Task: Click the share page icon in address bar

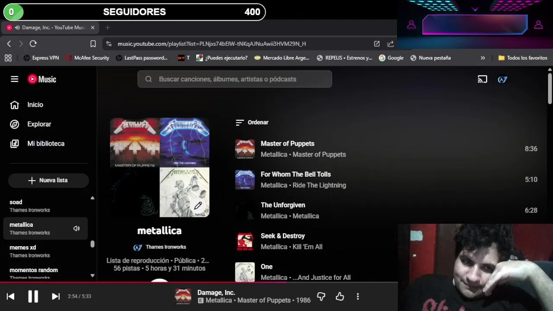Action: (x=391, y=44)
